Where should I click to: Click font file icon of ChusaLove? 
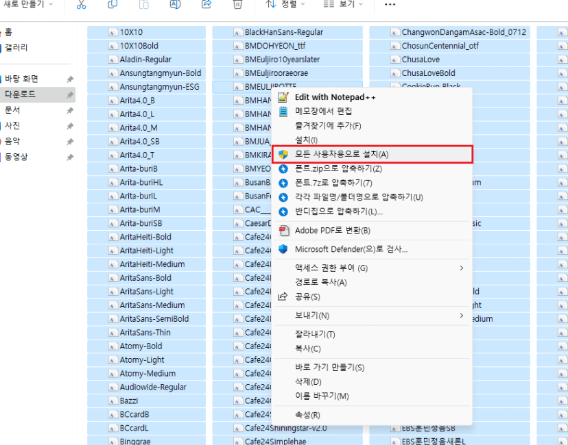click(x=394, y=60)
